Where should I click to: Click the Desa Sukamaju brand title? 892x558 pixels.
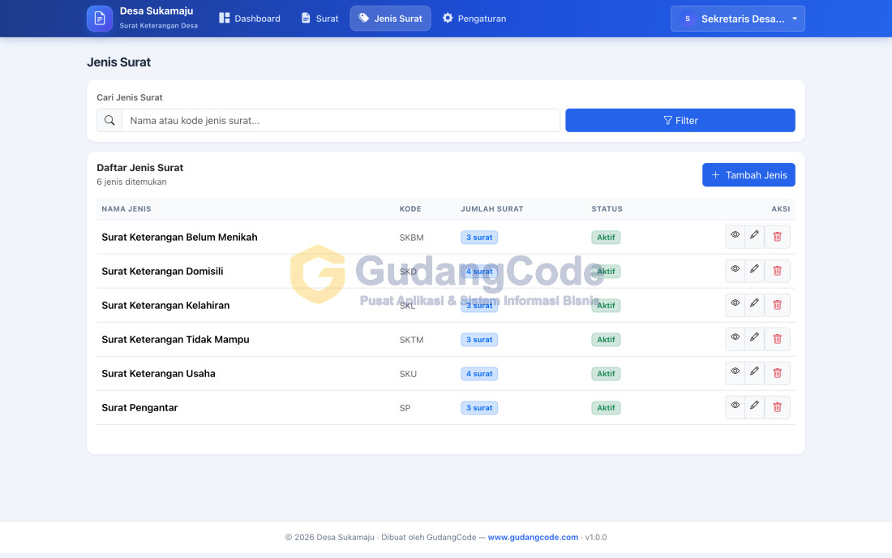157,11
